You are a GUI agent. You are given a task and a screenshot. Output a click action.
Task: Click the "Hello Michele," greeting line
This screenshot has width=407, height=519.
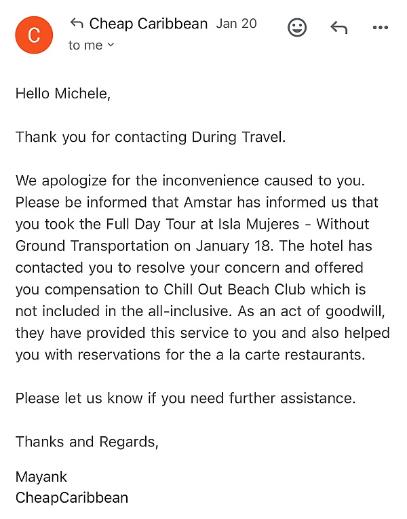pos(62,94)
